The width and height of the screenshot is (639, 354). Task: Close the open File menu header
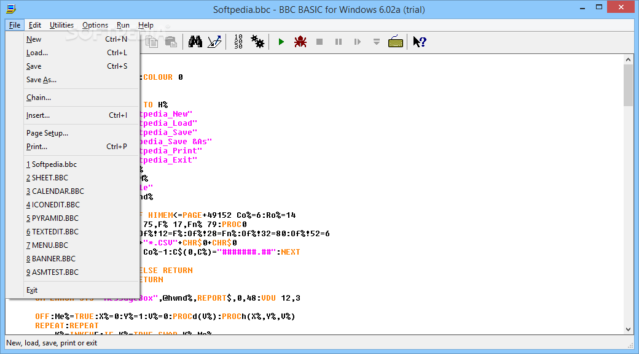(x=15, y=25)
